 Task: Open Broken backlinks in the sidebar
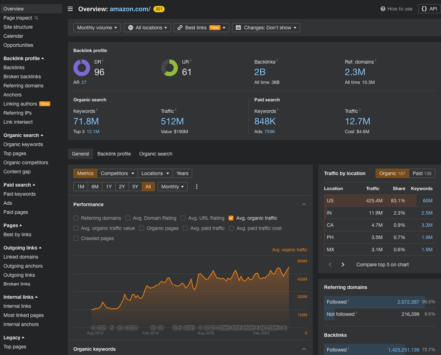(x=22, y=77)
